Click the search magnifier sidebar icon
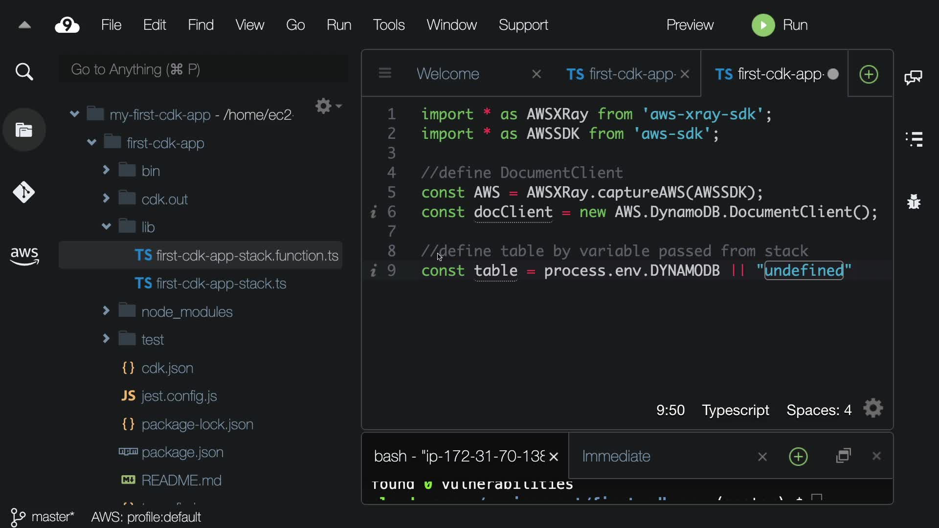The height and width of the screenshot is (528, 939). click(24, 72)
